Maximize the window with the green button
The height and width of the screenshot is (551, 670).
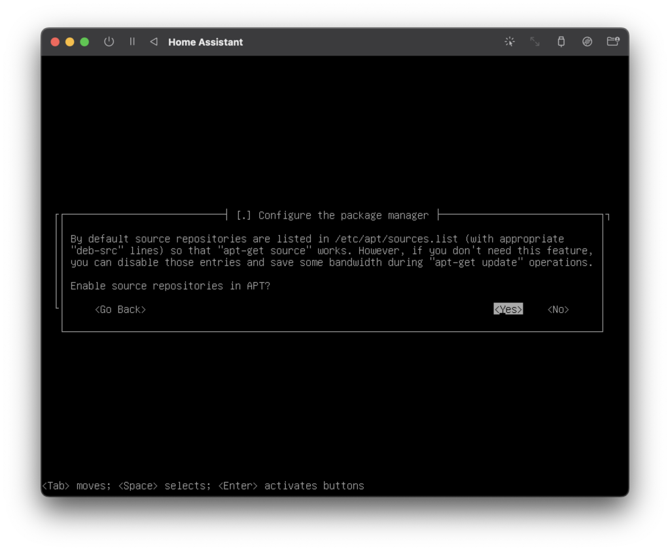84,42
